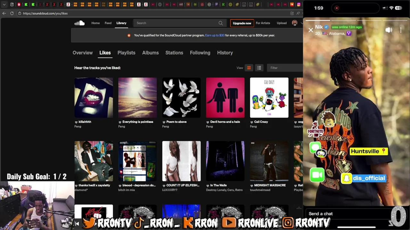Open the Earn up to $30 link
The height and width of the screenshot is (230, 410).
coord(215,35)
